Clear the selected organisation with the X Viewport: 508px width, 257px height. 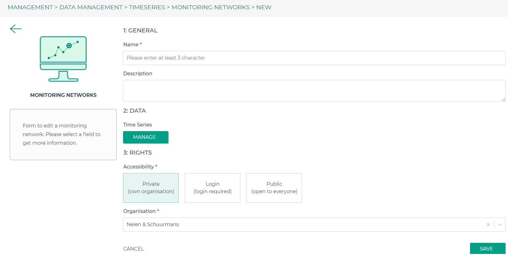point(488,225)
